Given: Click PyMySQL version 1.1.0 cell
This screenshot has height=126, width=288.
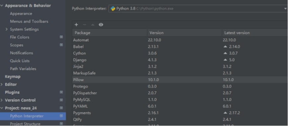Looking at the screenshot, I should 152,99.
